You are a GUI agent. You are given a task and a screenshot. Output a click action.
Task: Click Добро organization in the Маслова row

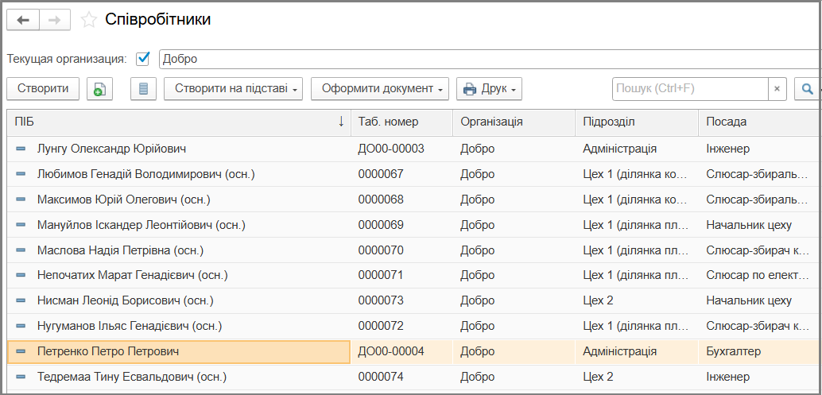click(x=478, y=250)
